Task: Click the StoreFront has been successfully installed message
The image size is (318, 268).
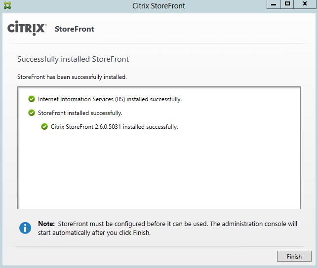Action: 72,77
